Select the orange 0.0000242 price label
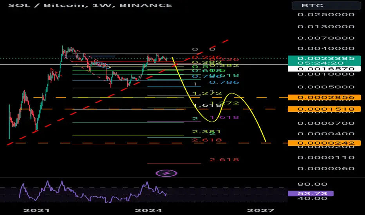Viewport: 365px width, 215px height. 324,143
